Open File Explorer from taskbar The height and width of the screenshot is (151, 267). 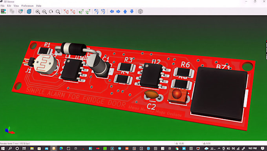click(32, 148)
